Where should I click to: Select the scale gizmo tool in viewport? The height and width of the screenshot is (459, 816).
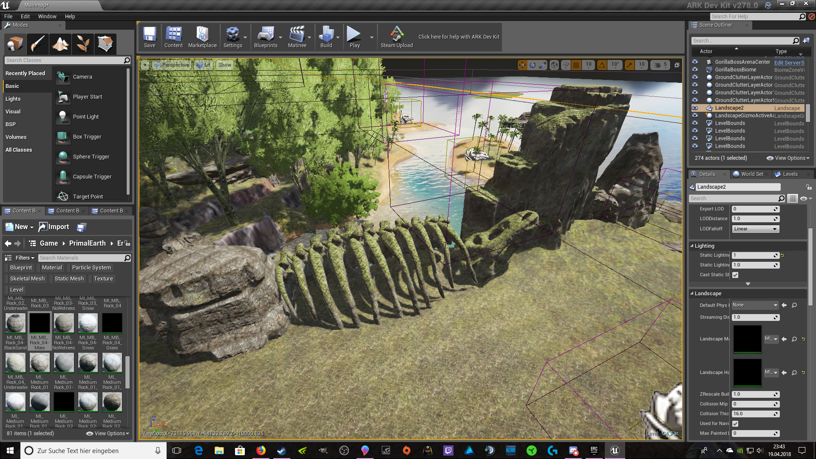pos(543,65)
